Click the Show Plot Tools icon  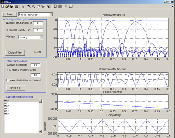tap(71, 6)
